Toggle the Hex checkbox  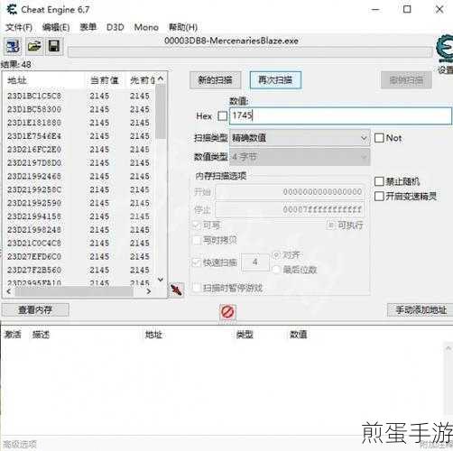pyautogui.click(x=222, y=116)
